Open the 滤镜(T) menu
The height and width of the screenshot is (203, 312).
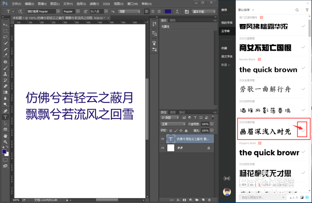[x=95, y=4]
